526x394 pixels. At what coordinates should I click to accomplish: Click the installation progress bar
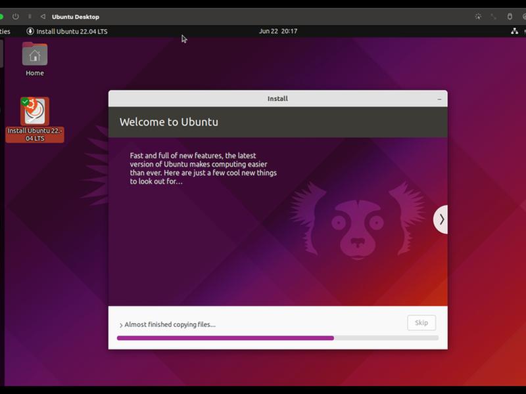277,338
